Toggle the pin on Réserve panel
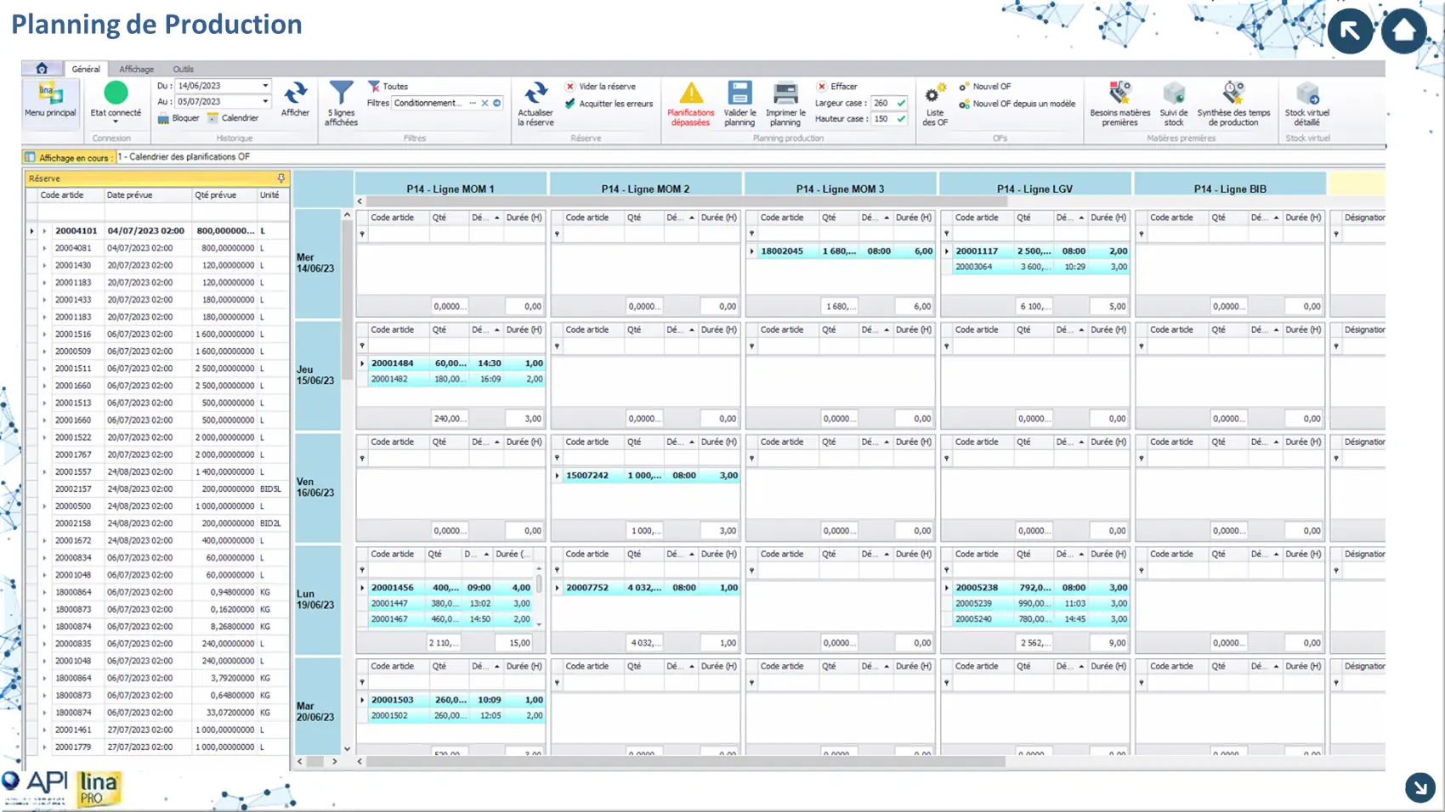Screen dimensions: 1445x812 281,178
